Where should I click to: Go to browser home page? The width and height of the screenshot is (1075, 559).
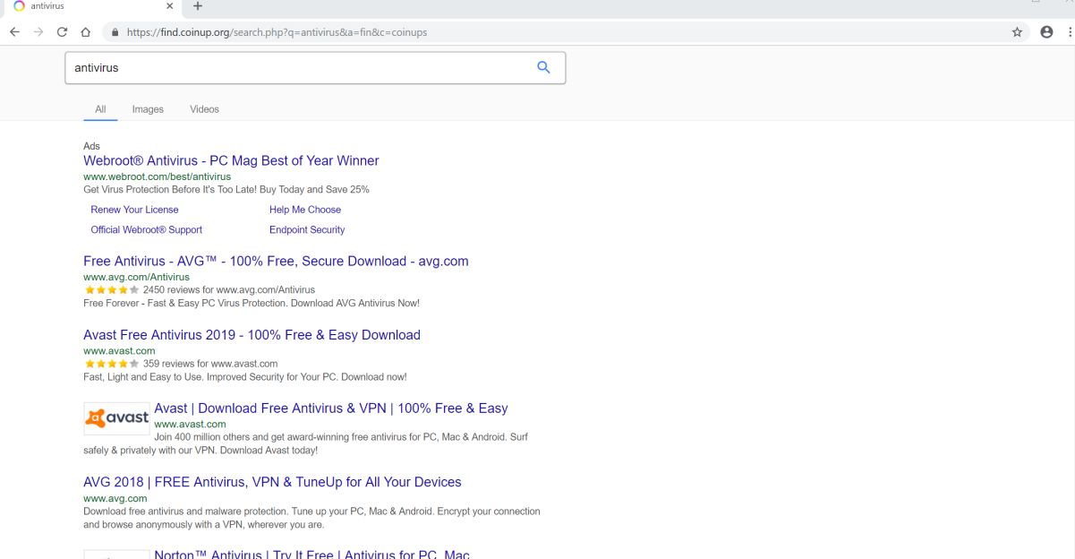point(85,32)
